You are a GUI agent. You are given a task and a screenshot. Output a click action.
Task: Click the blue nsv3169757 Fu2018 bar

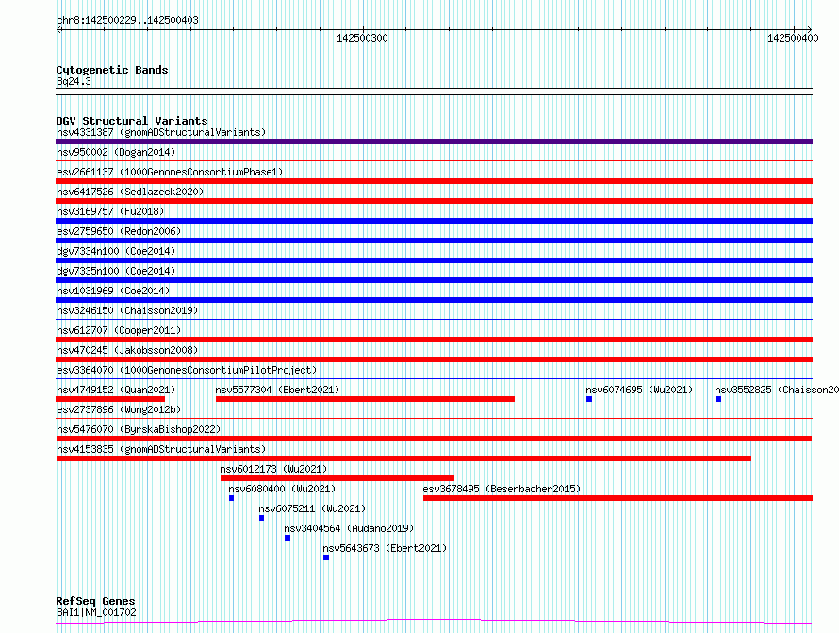[x=434, y=221]
